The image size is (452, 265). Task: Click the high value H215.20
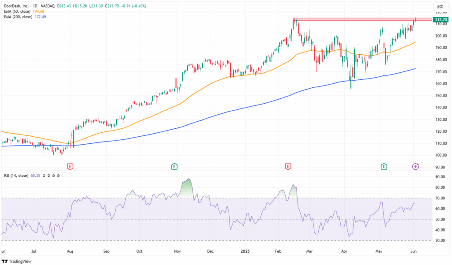(80, 6)
